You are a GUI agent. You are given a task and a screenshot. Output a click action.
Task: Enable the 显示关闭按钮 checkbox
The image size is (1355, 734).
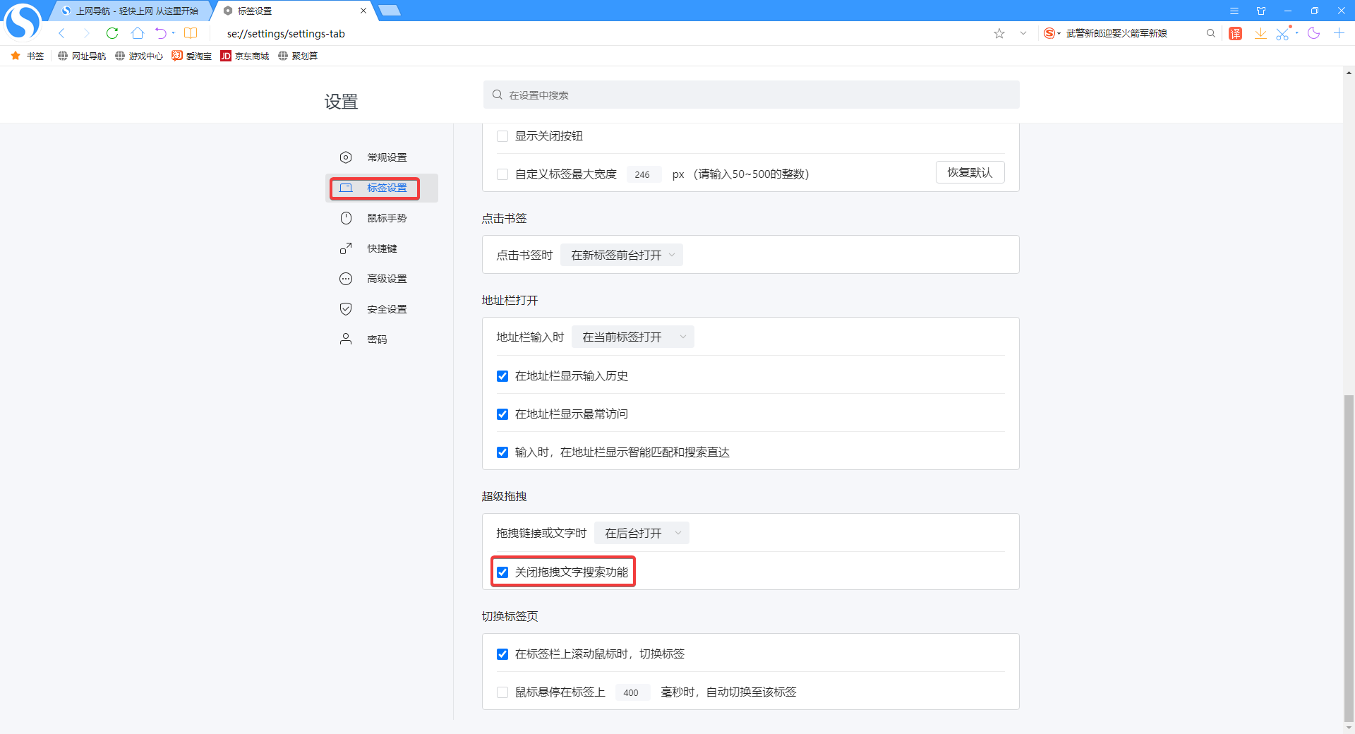(502, 136)
